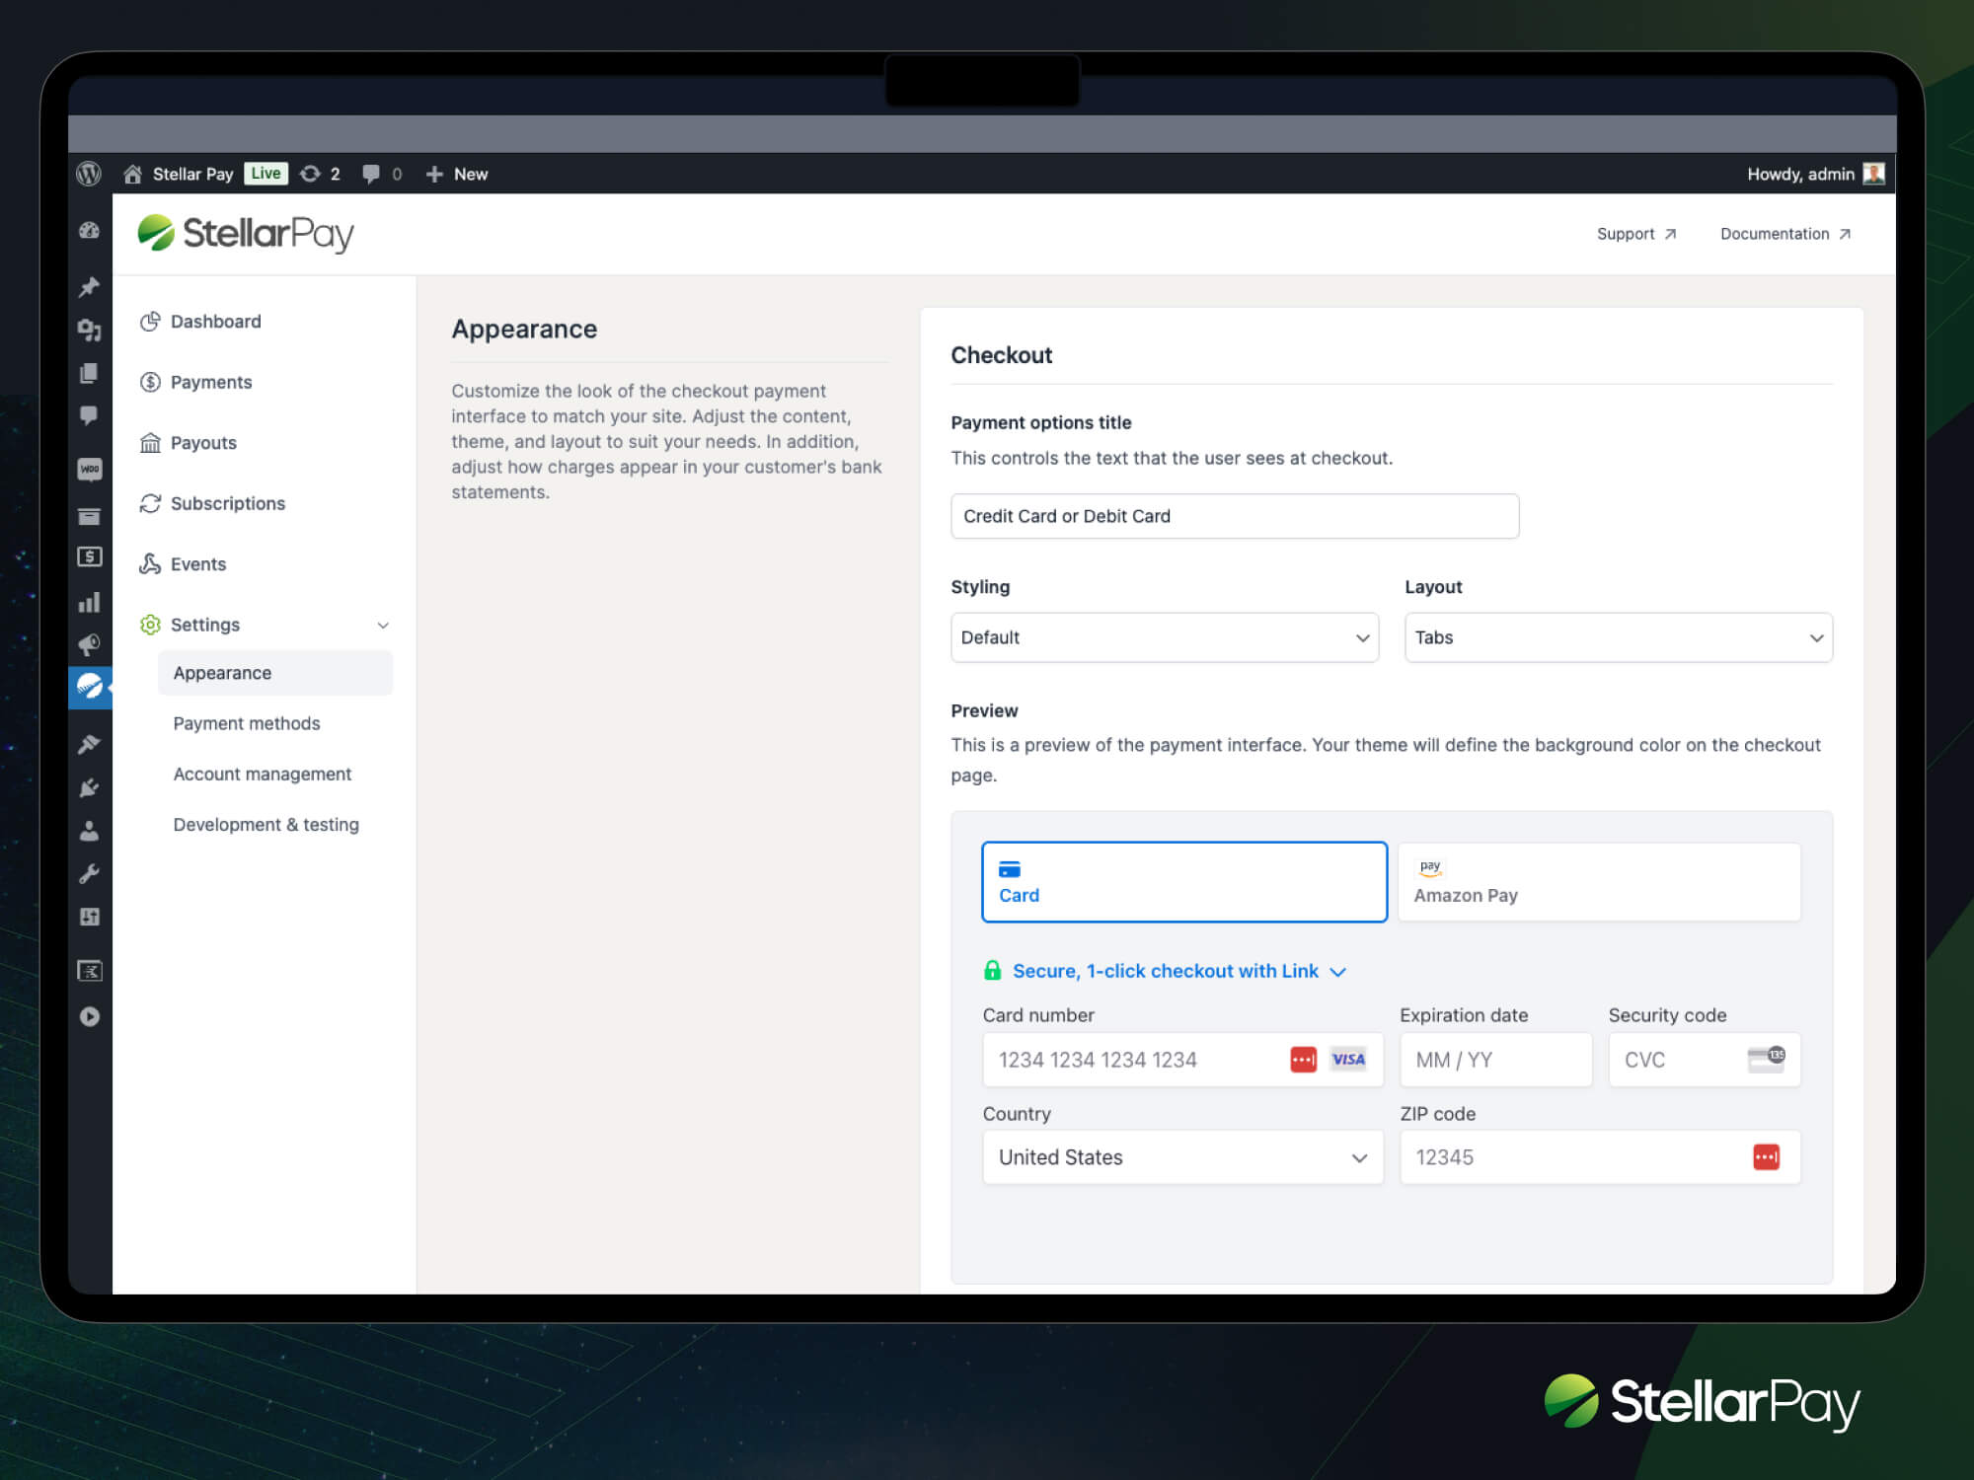Open the admin user avatar

pyautogui.click(x=1873, y=174)
